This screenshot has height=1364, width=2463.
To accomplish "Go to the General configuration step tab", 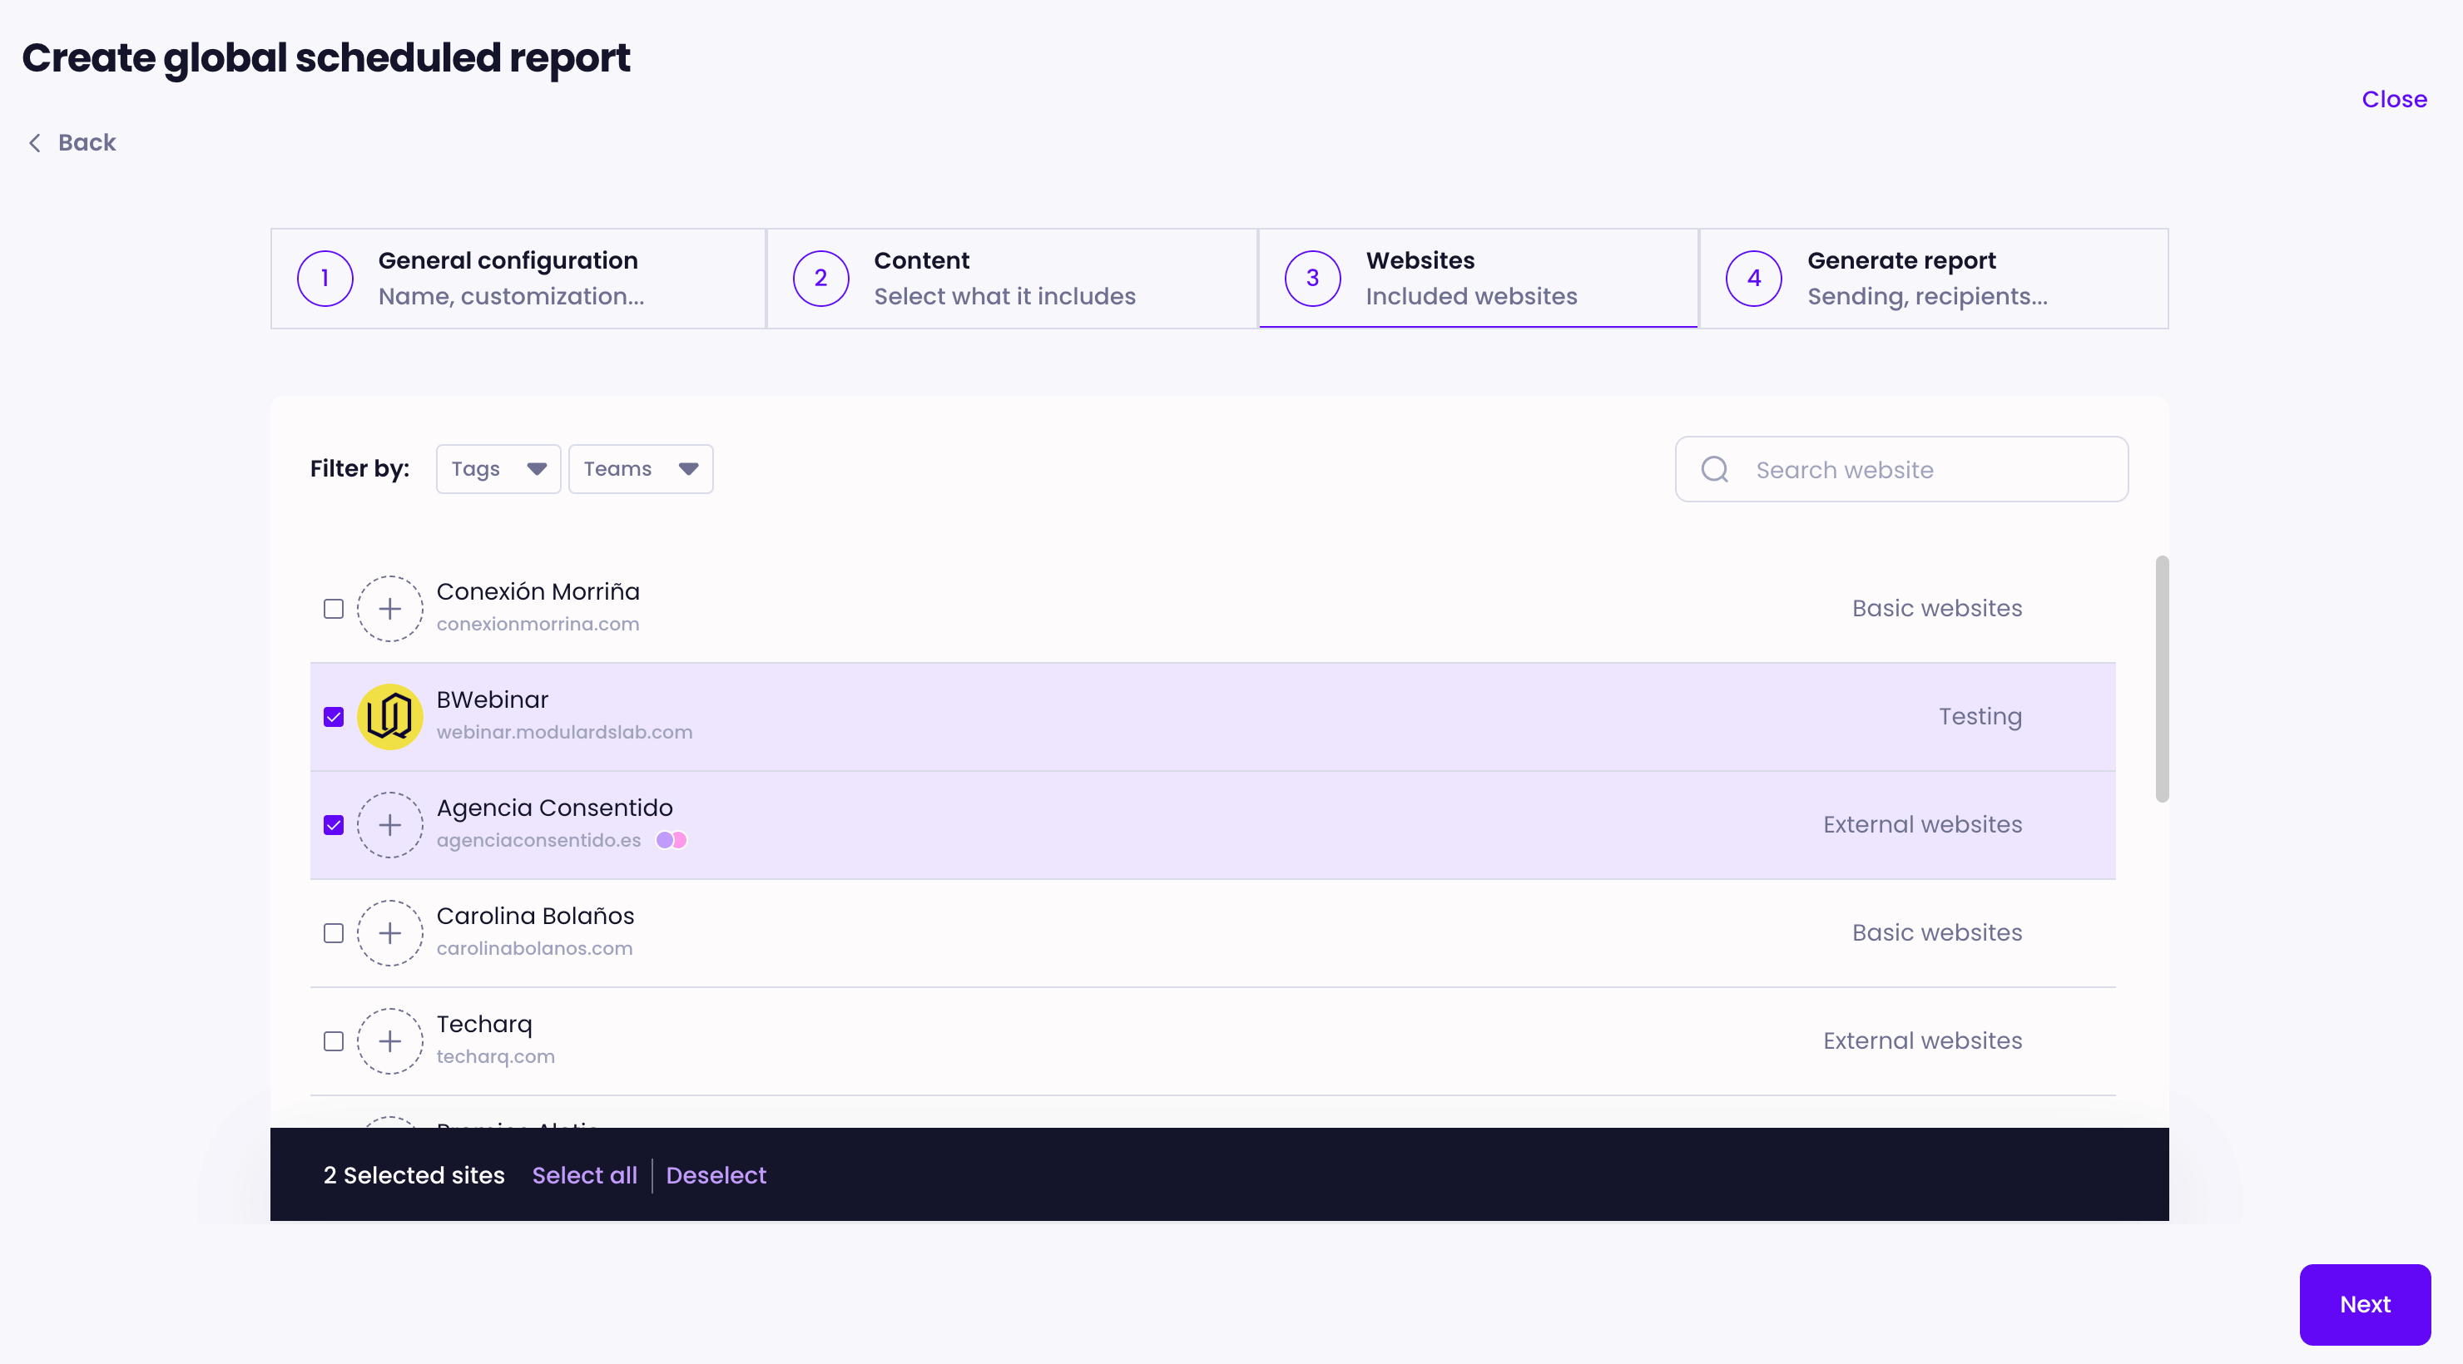I will (x=518, y=278).
